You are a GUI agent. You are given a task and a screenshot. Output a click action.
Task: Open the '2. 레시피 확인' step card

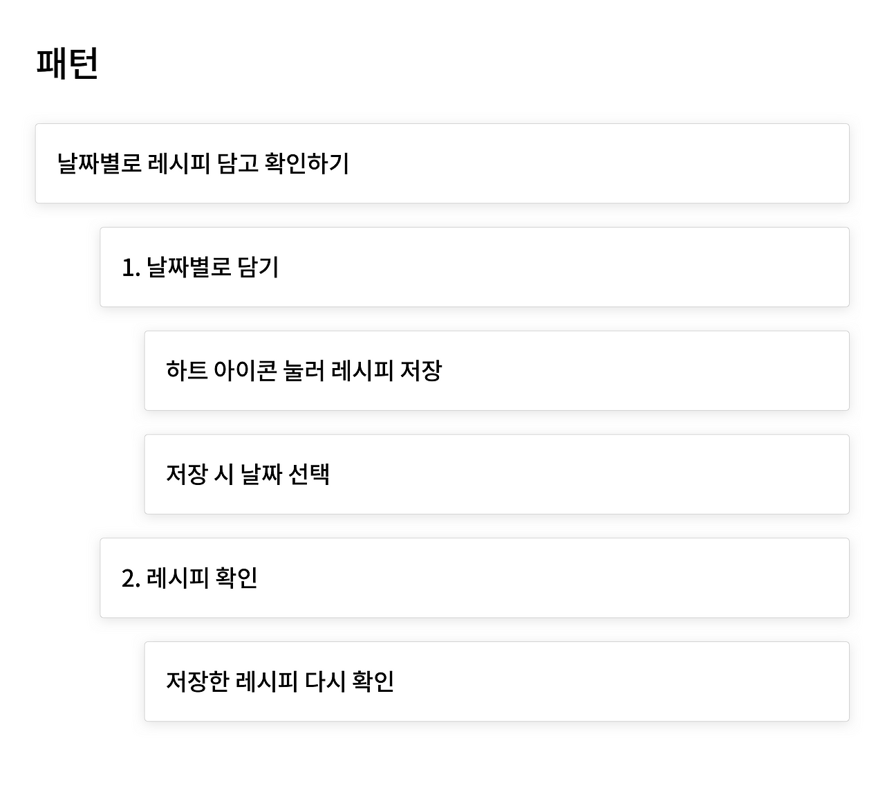pyautogui.click(x=474, y=578)
